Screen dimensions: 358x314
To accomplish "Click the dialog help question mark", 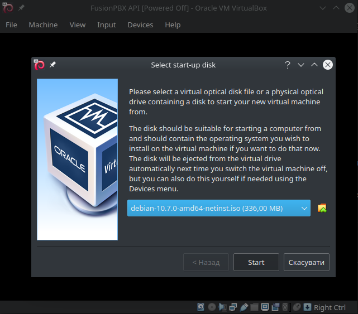I will coord(288,65).
